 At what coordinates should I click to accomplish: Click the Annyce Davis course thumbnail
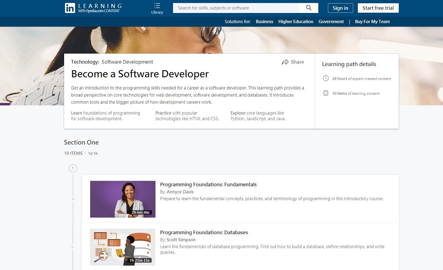123,199
